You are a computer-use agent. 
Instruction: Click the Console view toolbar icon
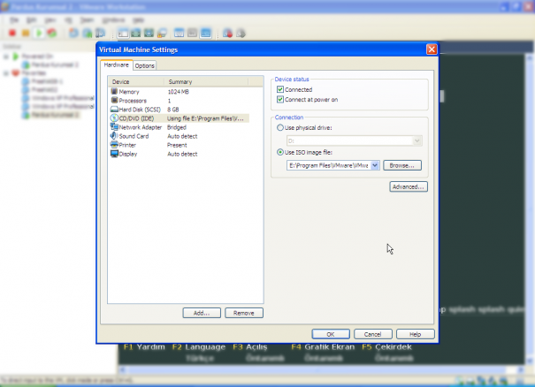(205, 33)
